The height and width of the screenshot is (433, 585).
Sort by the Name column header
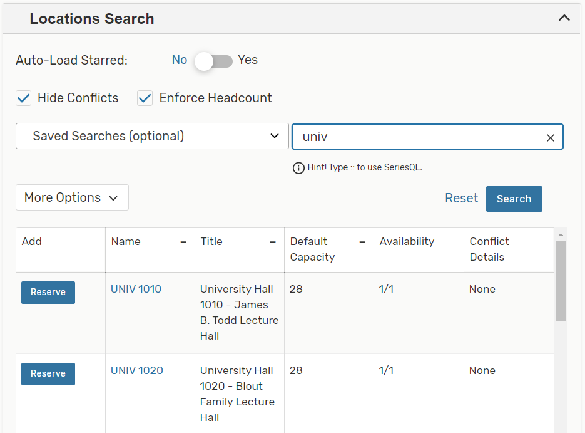pyautogui.click(x=126, y=241)
